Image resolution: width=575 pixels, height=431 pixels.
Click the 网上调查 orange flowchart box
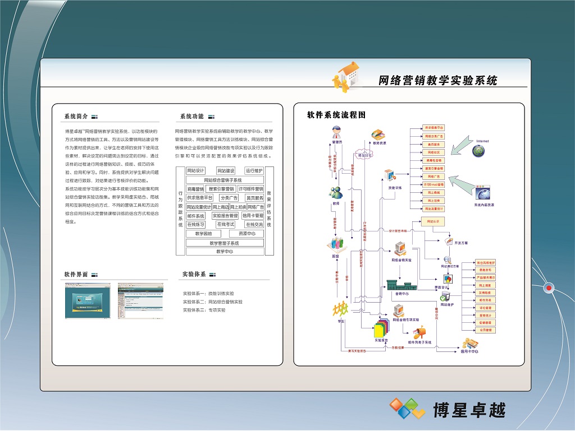[485, 285]
